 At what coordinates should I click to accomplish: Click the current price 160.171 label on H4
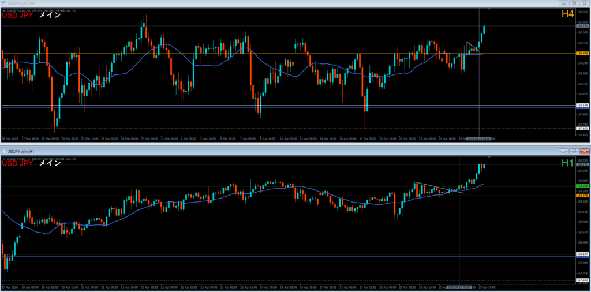coord(582,26)
